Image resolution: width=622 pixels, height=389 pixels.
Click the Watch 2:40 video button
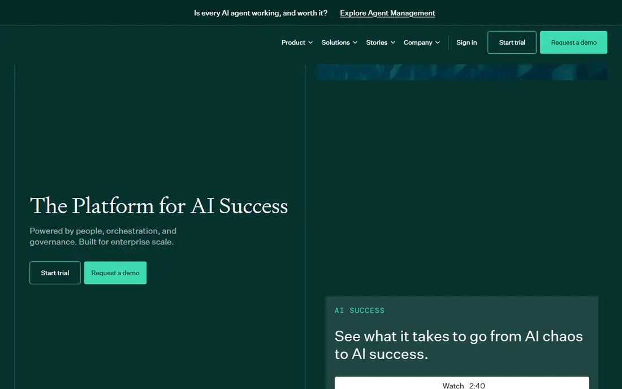pyautogui.click(x=462, y=383)
